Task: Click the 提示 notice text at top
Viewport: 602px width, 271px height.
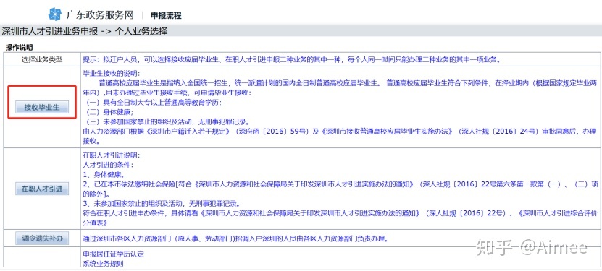Action: point(290,60)
